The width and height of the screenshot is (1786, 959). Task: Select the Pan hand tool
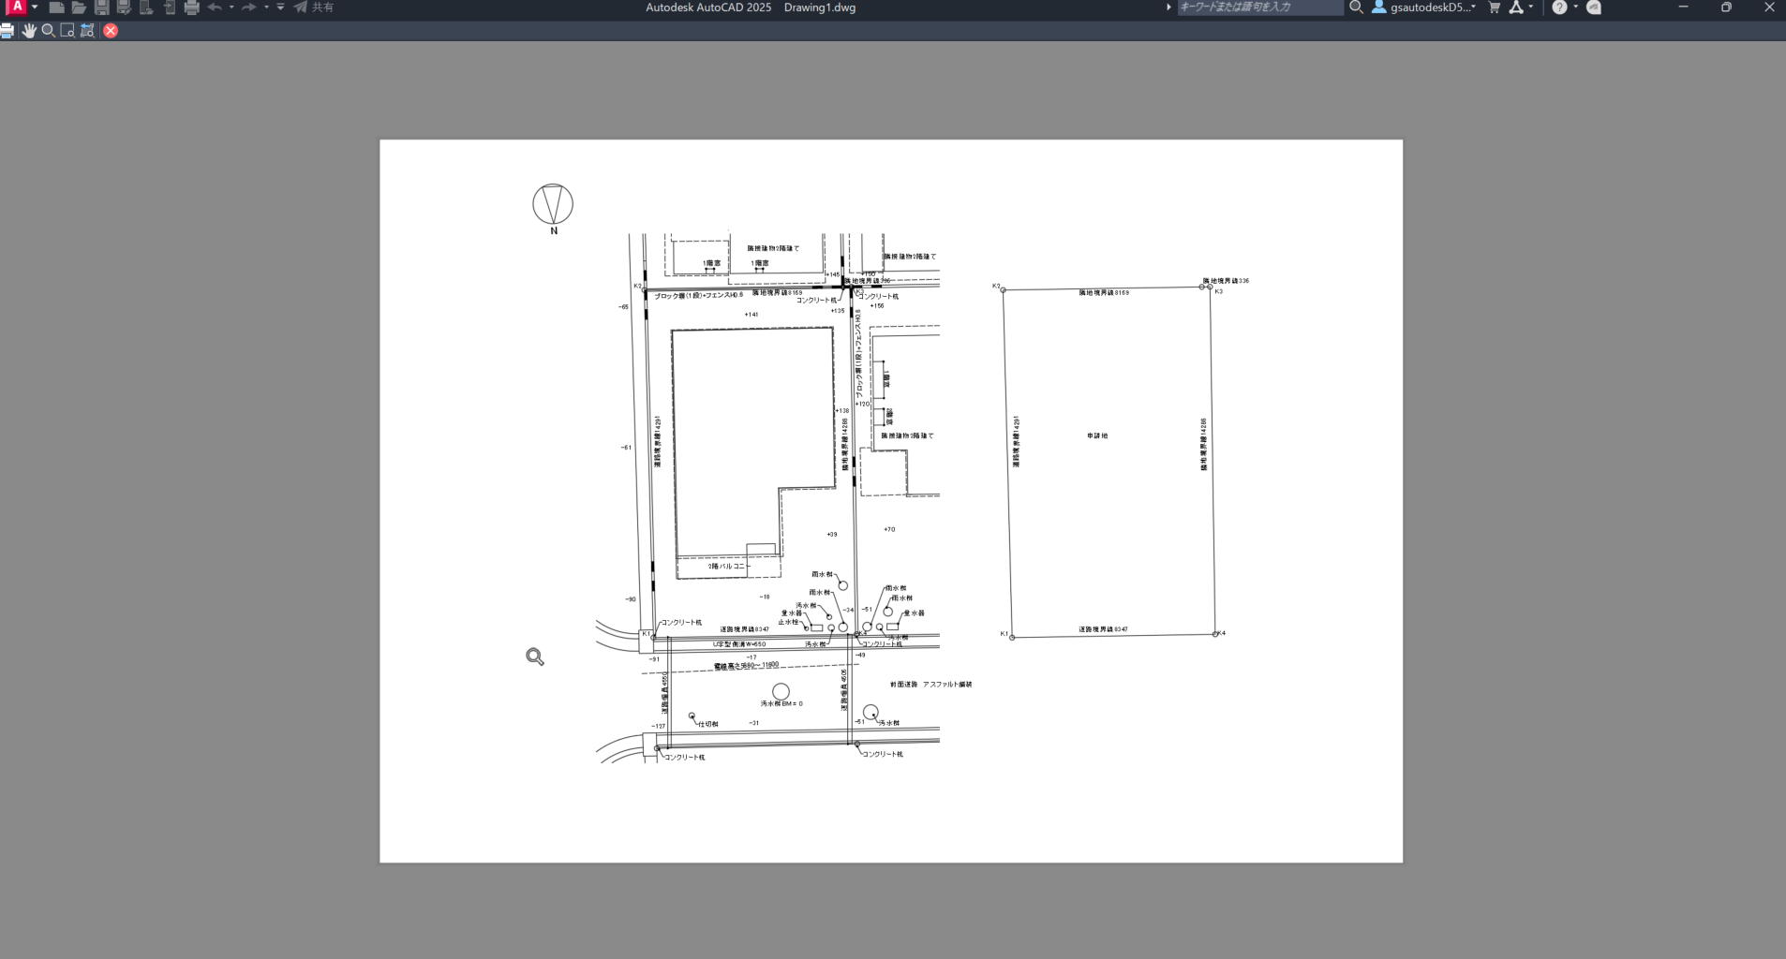29,31
